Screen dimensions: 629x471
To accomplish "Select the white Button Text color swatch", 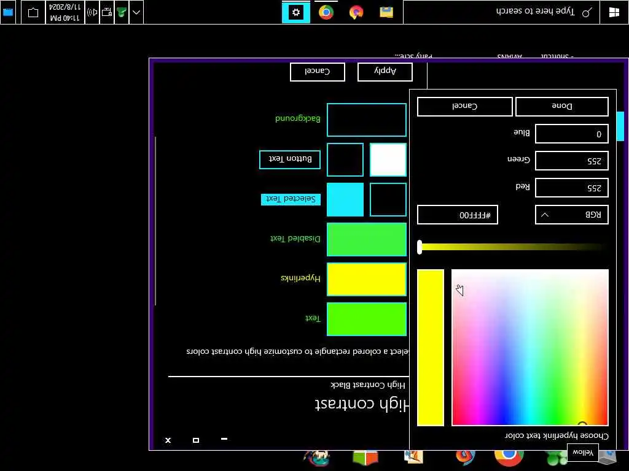I will [388, 159].
